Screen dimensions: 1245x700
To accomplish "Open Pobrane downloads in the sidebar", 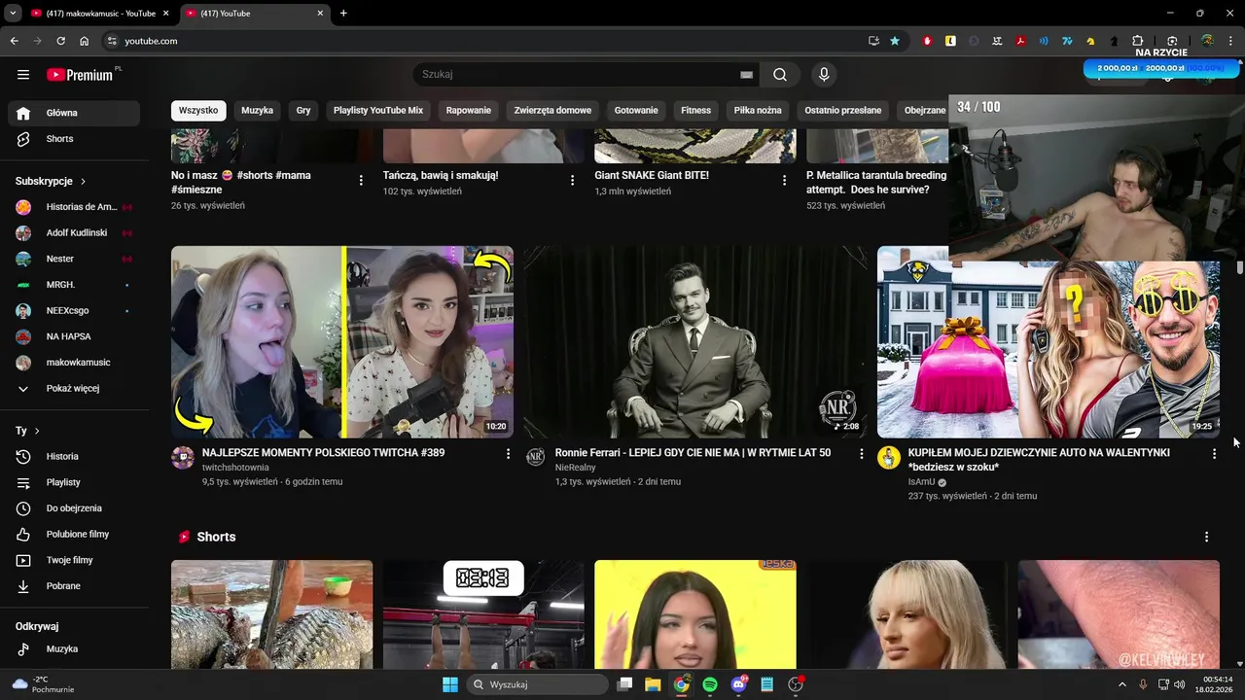I will click(74, 586).
